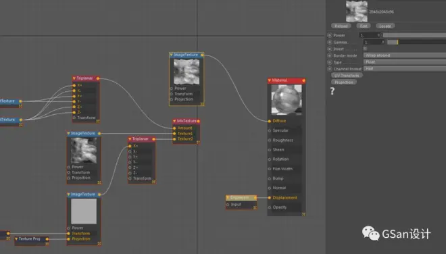Screen dimensions: 446x254
Task: Adjust the Gamma slider
Action: tap(416, 42)
